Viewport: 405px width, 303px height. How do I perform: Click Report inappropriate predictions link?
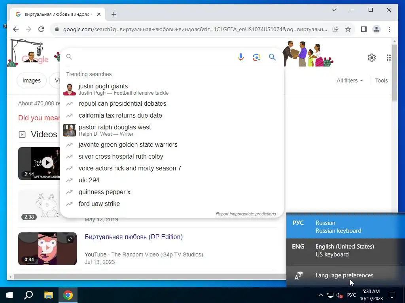coord(246,214)
